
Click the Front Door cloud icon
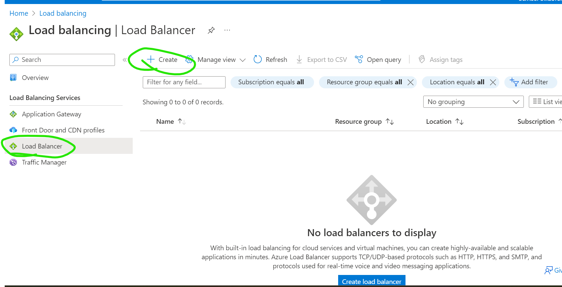click(13, 130)
